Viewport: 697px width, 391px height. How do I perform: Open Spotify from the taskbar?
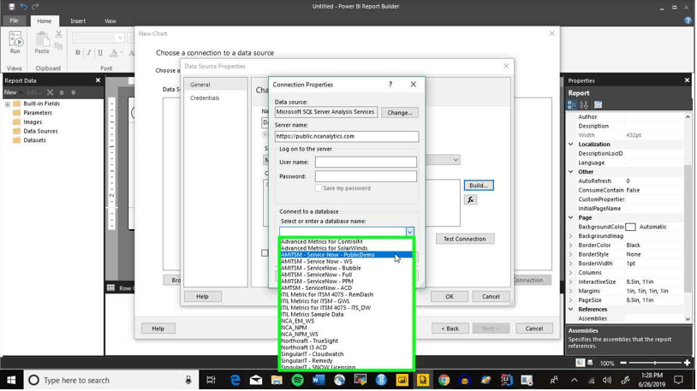tap(297, 381)
